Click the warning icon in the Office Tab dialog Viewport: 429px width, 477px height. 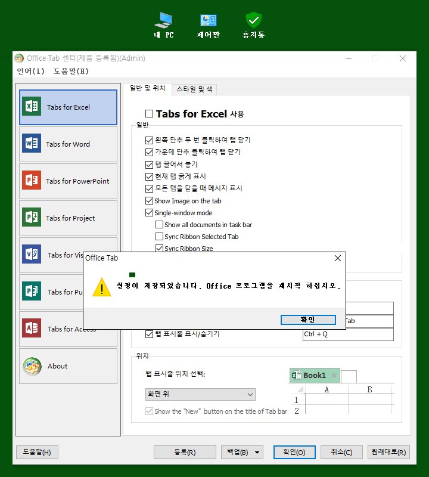coord(102,287)
